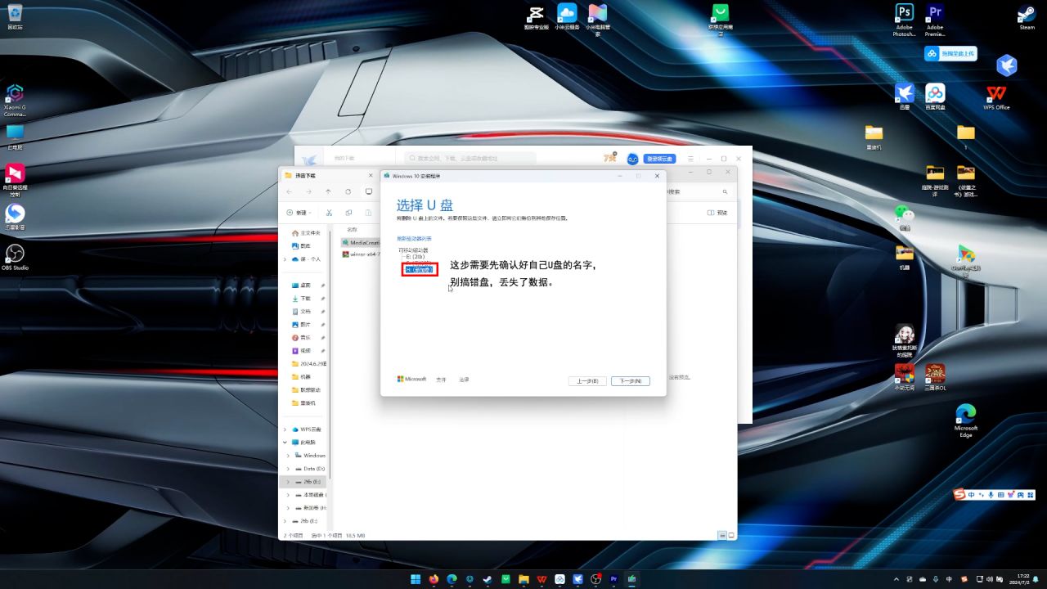Open OBS Studio desktop shortcut
The width and height of the screenshot is (1047, 589).
[15, 257]
